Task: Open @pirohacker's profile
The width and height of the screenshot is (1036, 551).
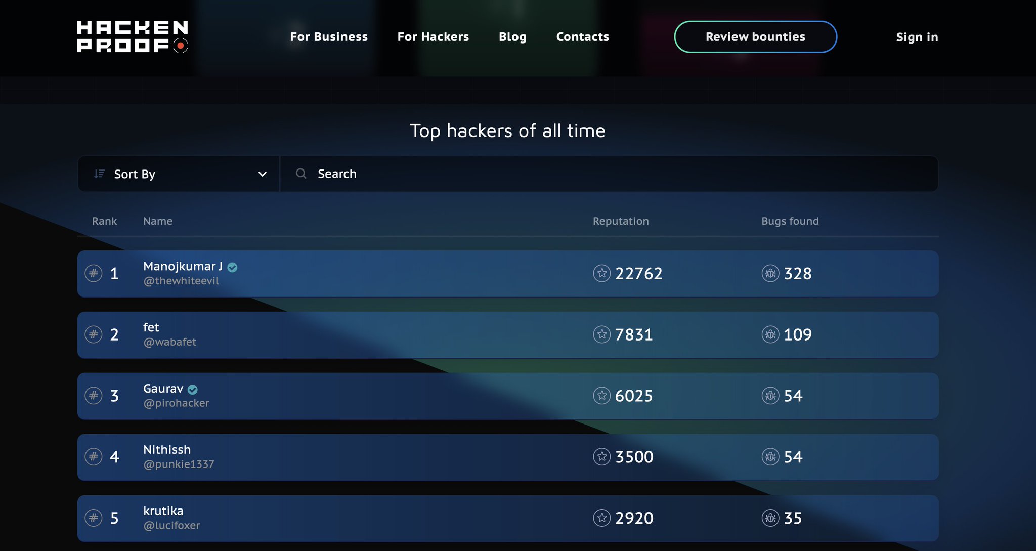Action: click(x=176, y=403)
